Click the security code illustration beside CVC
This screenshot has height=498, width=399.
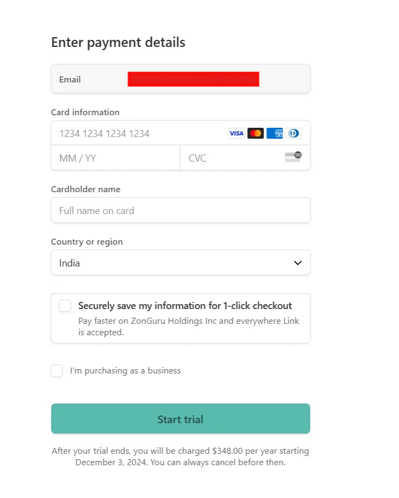(293, 158)
